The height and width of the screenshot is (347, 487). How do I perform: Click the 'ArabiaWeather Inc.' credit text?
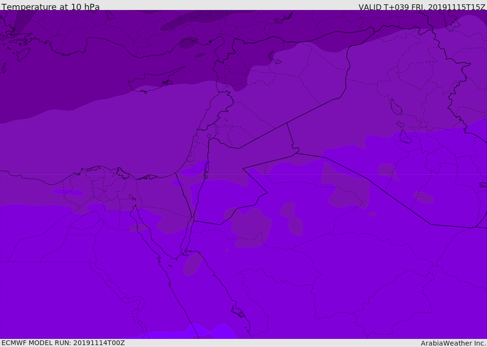pos(454,343)
